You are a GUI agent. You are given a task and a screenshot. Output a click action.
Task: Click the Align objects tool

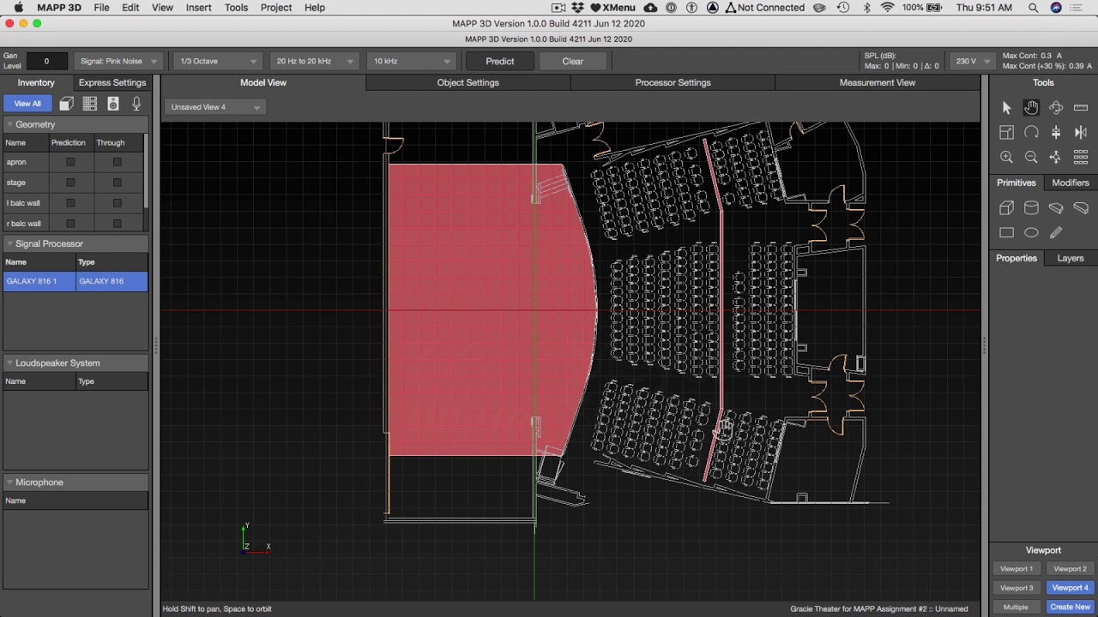(1056, 132)
